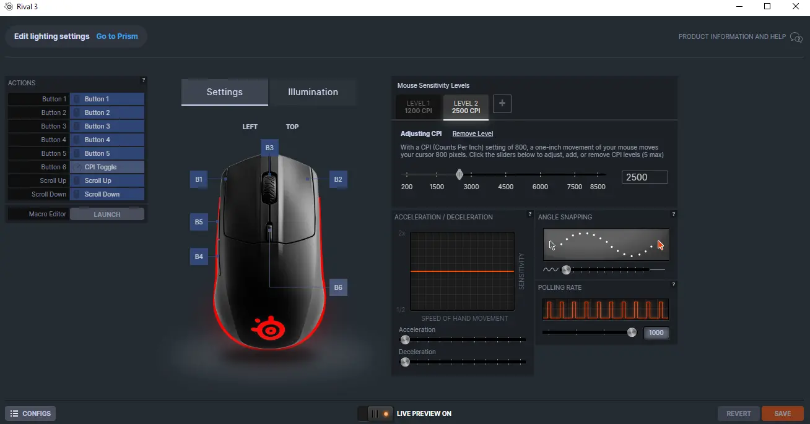Switch to the Illumination tab

tap(313, 92)
